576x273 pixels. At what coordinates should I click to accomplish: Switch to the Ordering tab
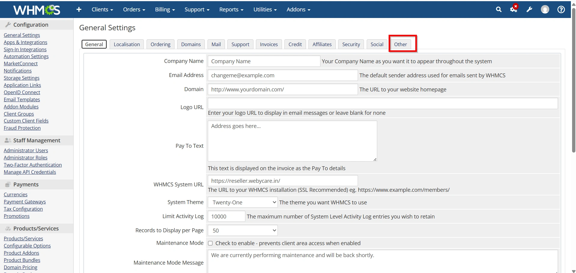(160, 44)
